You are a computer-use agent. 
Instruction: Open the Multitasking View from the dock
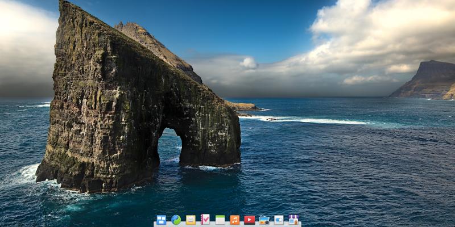tap(162, 220)
